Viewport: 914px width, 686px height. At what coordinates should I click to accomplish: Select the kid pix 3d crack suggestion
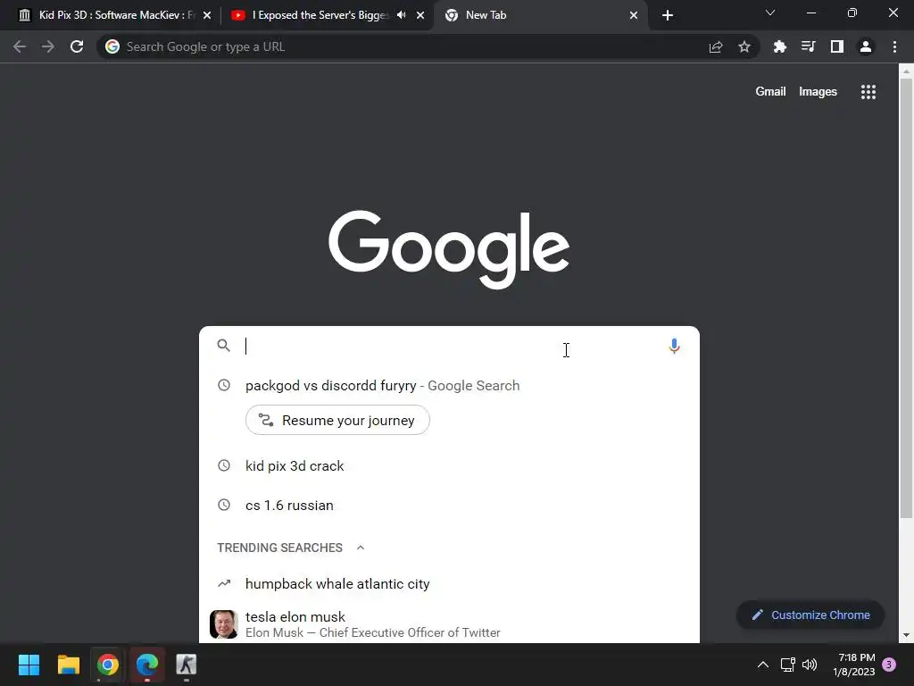[449, 466]
